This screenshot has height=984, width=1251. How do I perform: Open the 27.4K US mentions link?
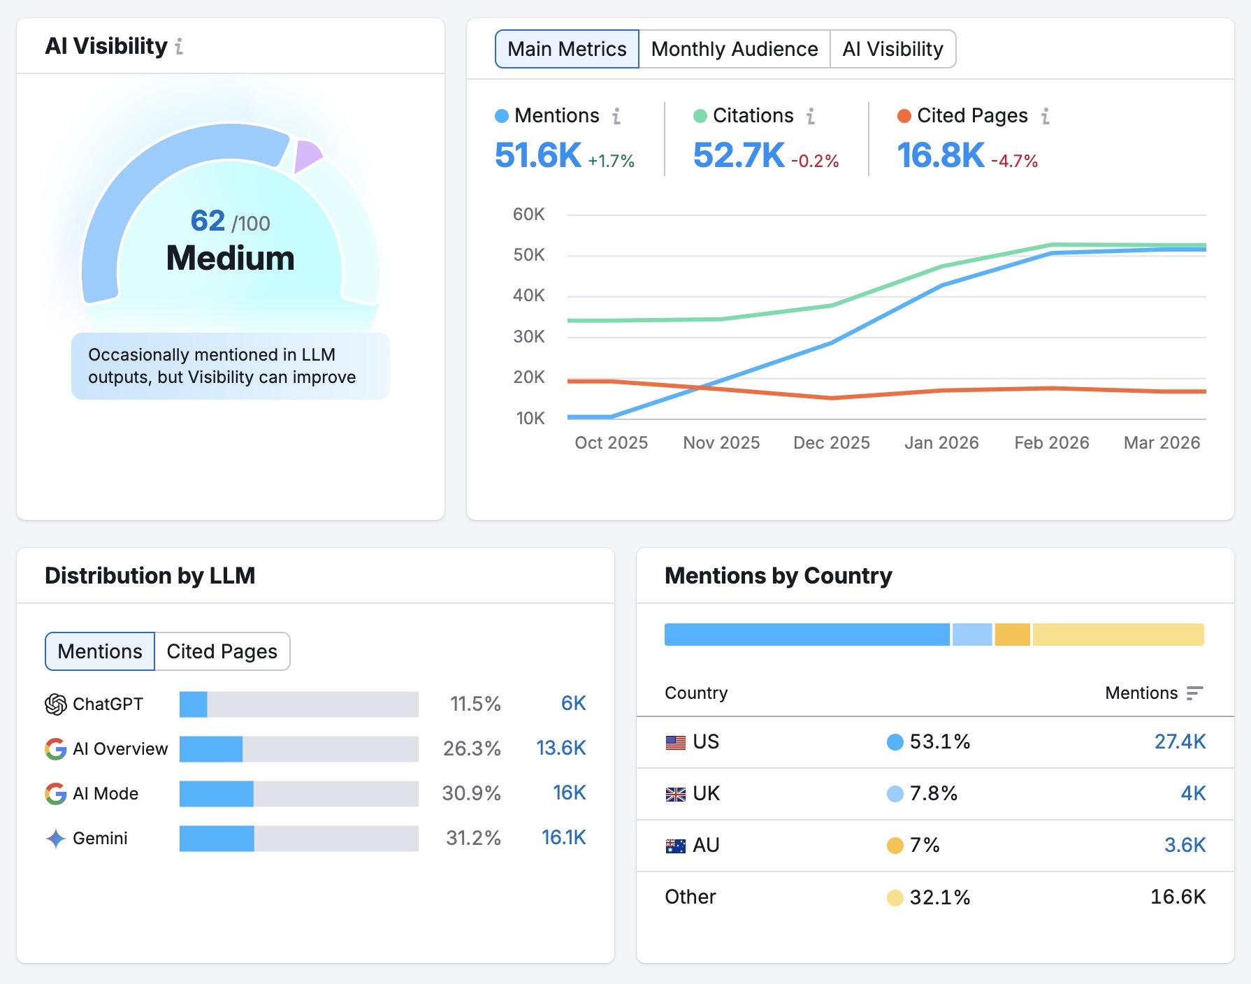(1181, 742)
